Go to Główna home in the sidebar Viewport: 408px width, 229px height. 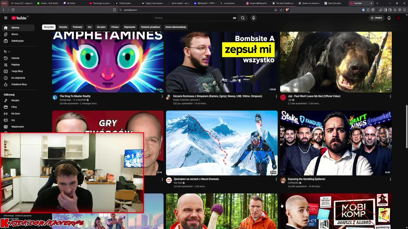click(18, 28)
